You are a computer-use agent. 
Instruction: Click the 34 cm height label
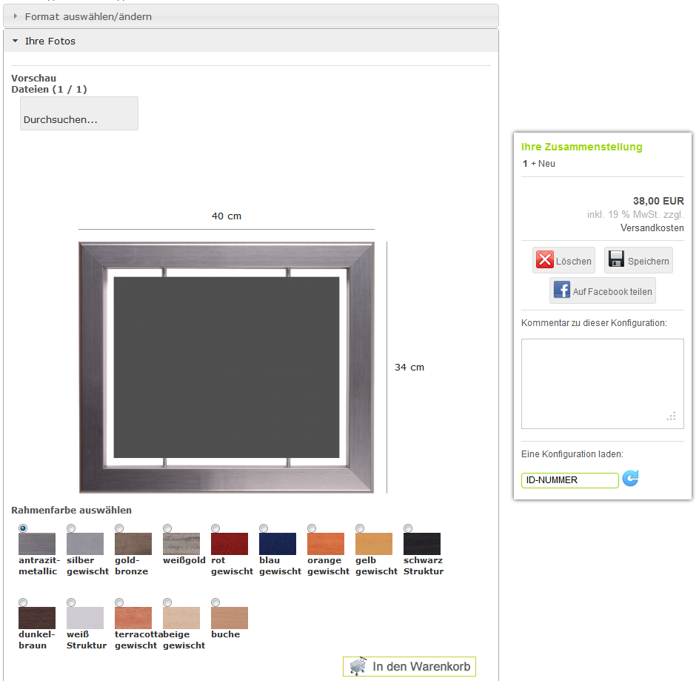point(409,368)
